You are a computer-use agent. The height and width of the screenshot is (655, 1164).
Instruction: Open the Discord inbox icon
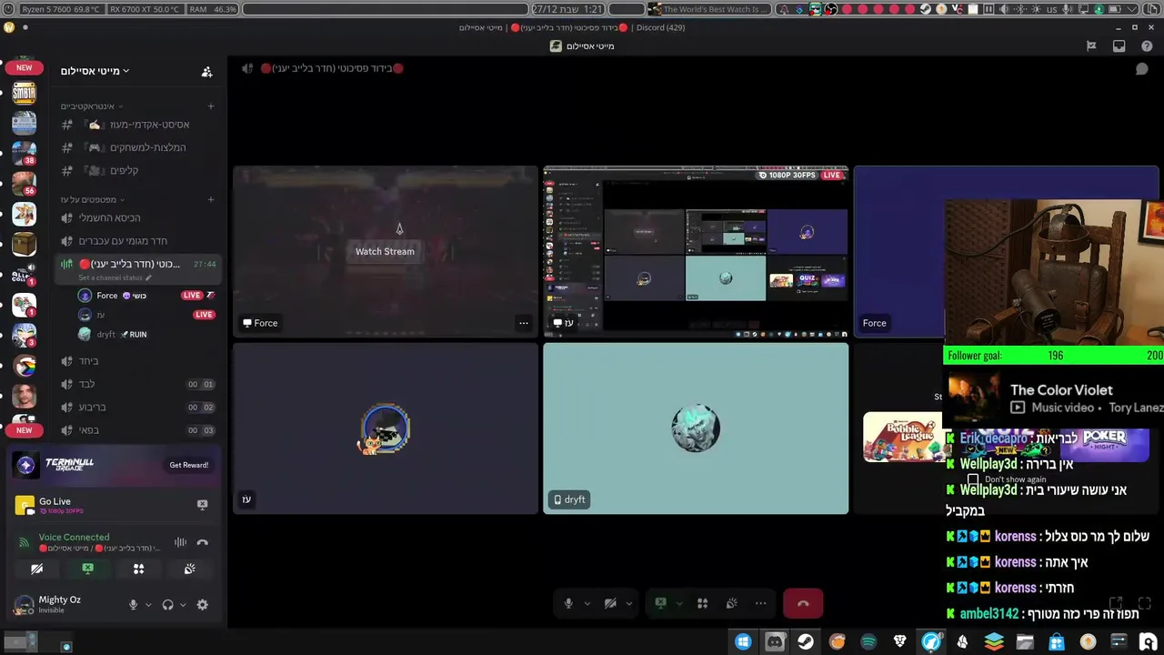coord(1119,46)
